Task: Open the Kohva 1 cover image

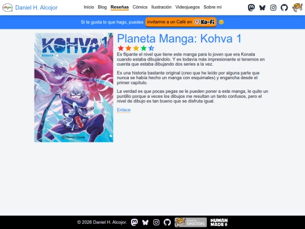Action: pyautogui.click(x=74, y=88)
